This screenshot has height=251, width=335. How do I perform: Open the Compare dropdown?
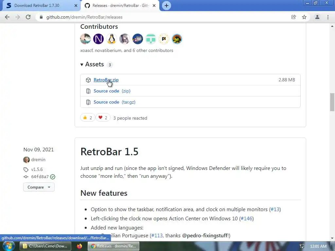39,187
